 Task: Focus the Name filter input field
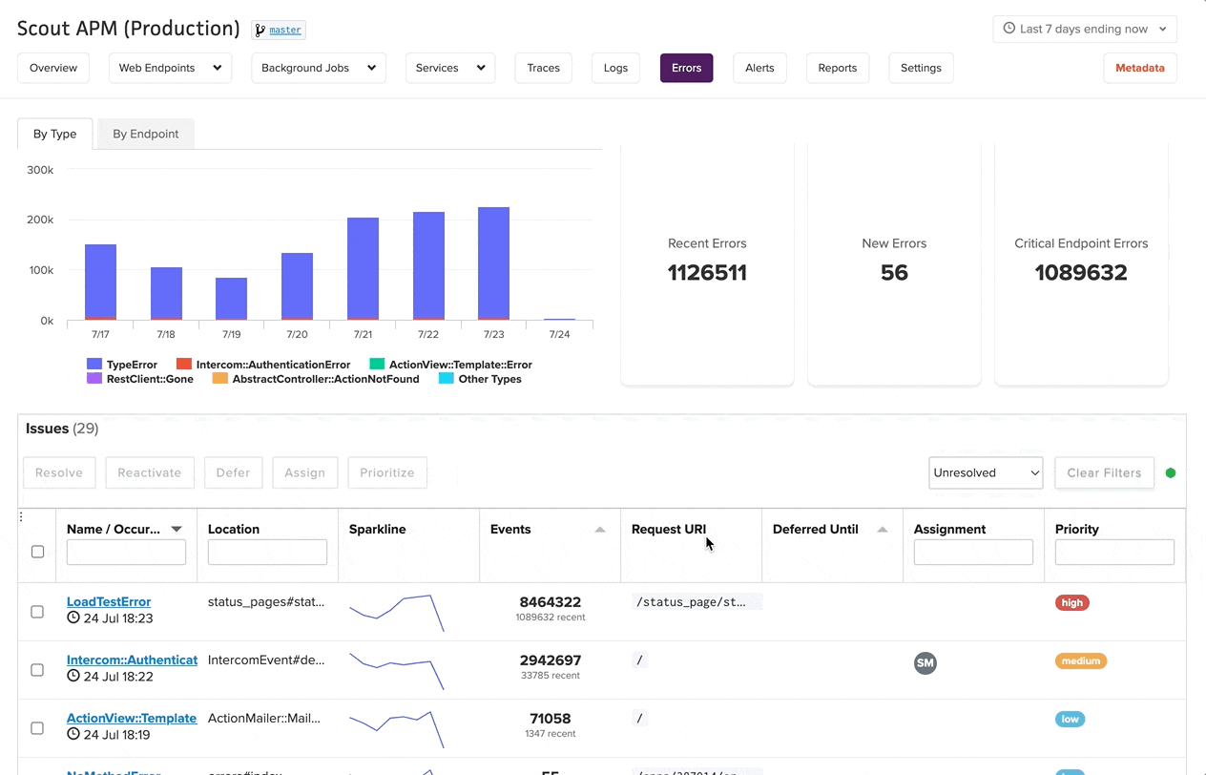[x=126, y=552]
